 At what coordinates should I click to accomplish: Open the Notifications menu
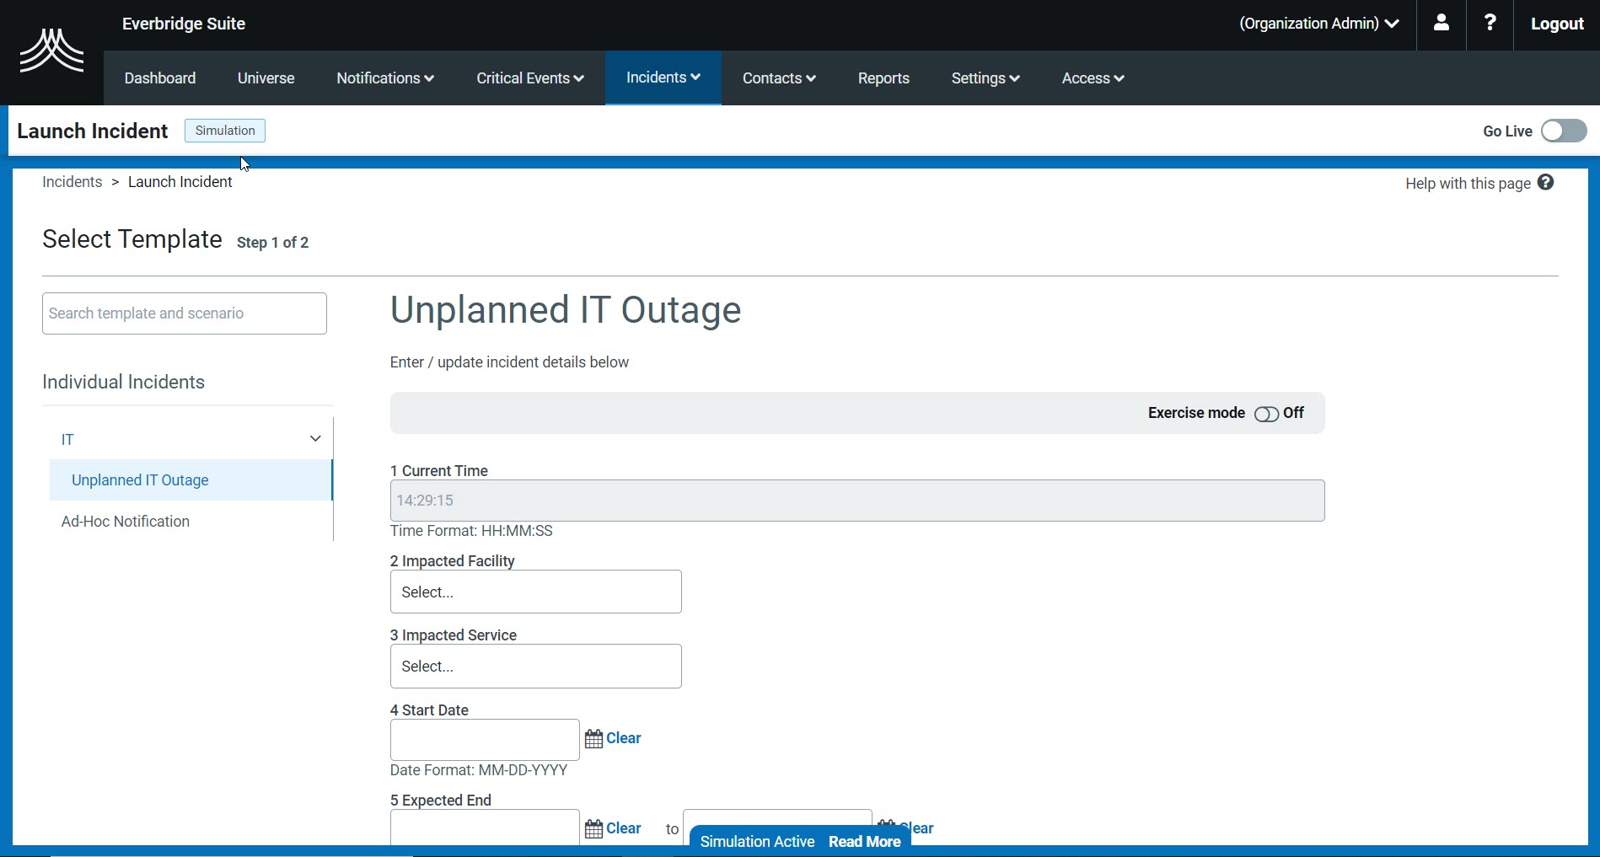tap(384, 78)
